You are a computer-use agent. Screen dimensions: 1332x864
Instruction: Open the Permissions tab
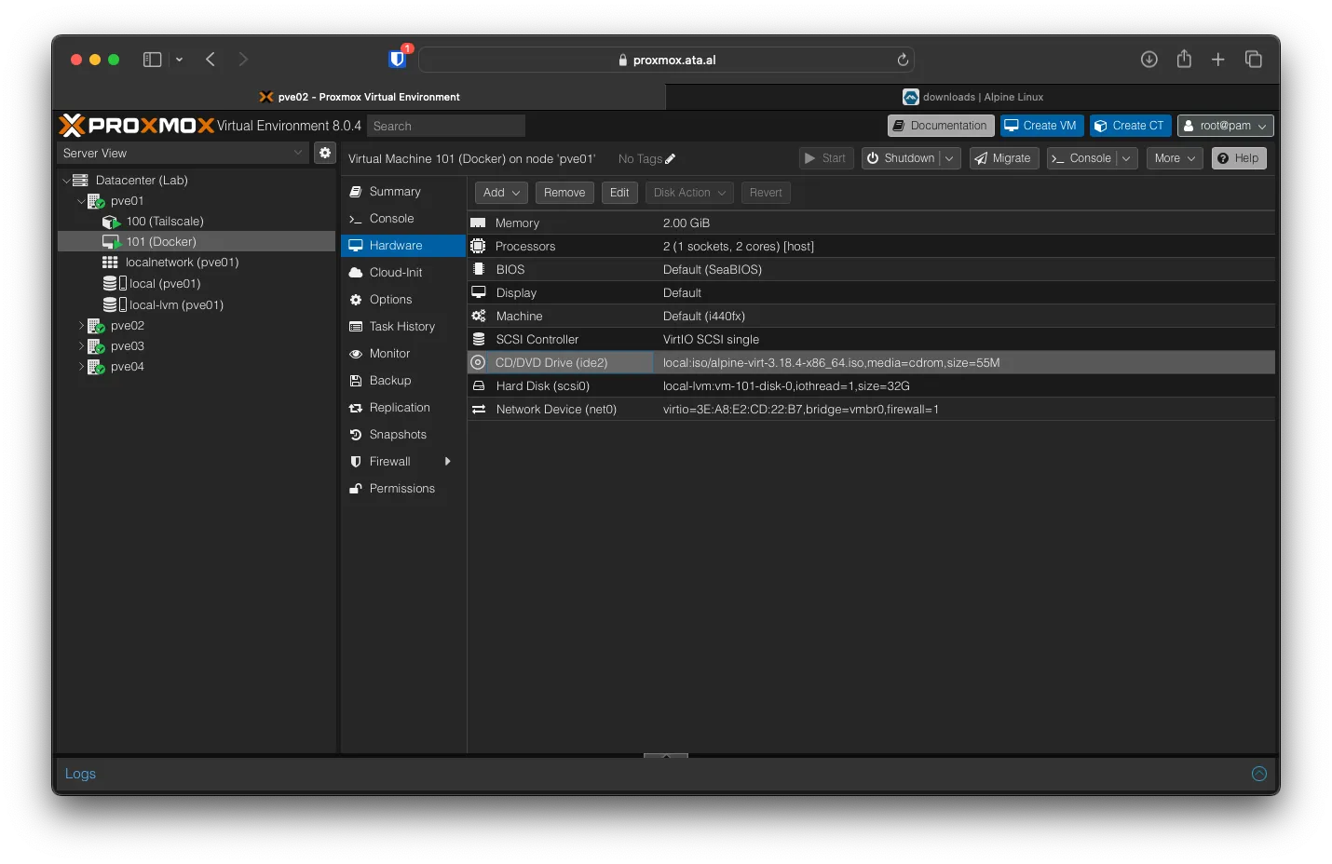[403, 489]
